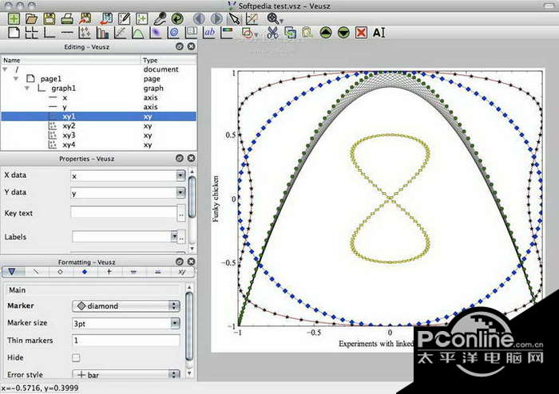
Task: Click the new document icon in toolbar
Action: [x=14, y=18]
